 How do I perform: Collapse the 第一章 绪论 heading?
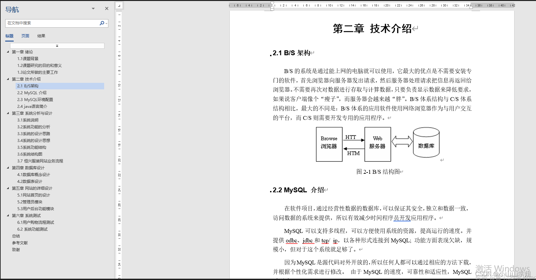click(8, 52)
